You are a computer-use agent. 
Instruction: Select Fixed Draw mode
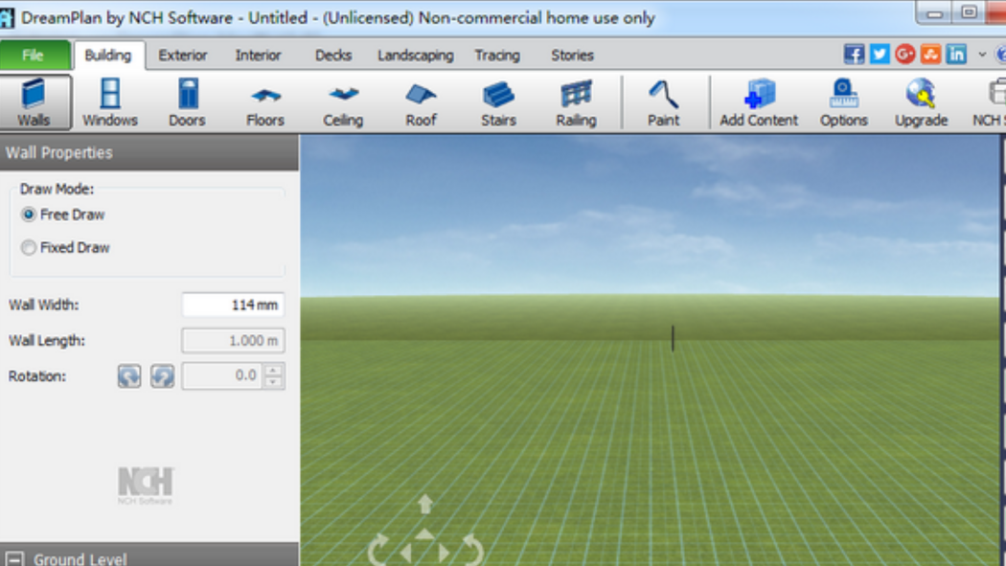(65, 247)
